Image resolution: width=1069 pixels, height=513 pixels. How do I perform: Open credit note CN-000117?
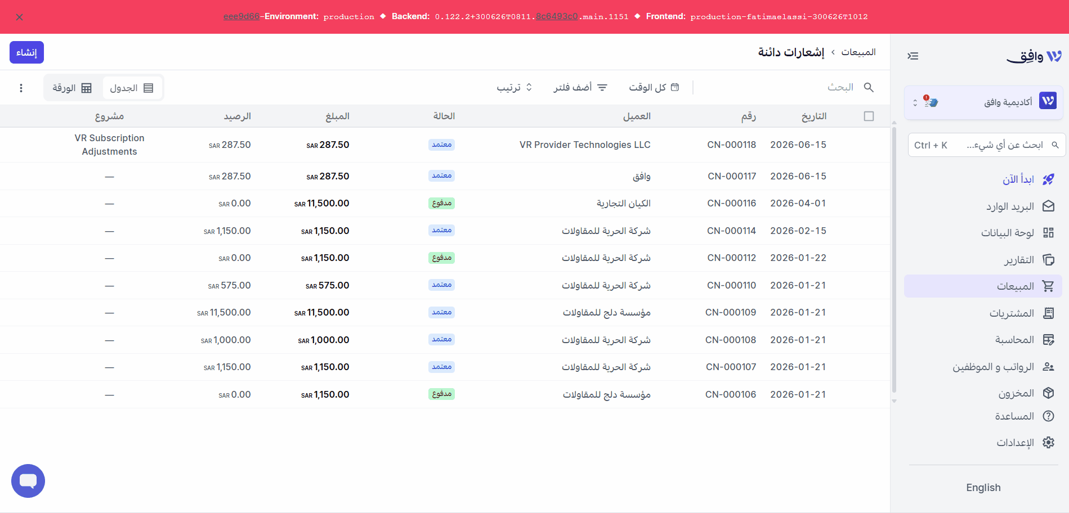pyautogui.click(x=732, y=176)
